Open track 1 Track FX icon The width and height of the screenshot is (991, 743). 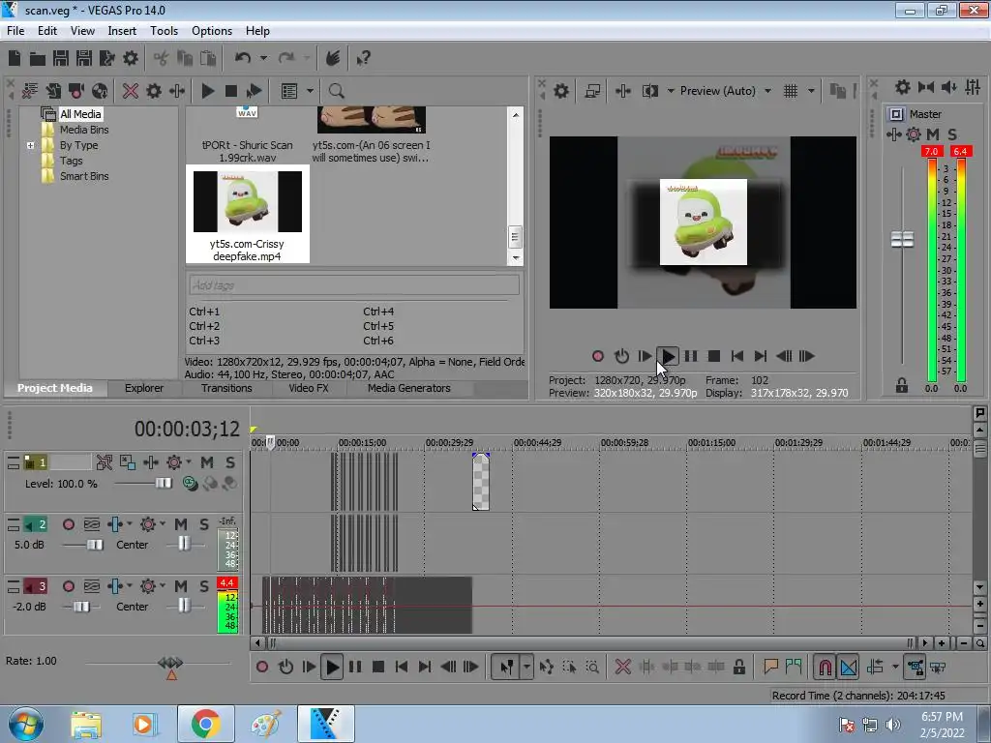point(151,462)
